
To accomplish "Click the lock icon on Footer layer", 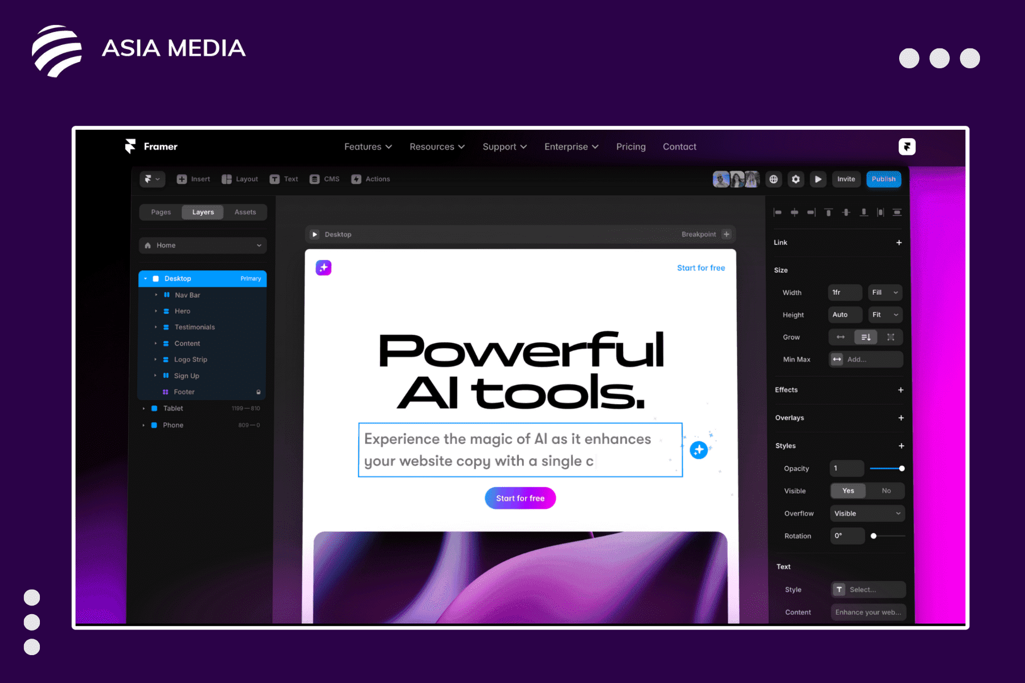I will pos(259,392).
